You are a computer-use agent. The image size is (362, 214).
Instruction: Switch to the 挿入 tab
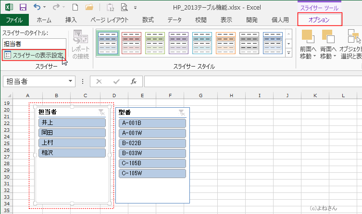coord(71,20)
